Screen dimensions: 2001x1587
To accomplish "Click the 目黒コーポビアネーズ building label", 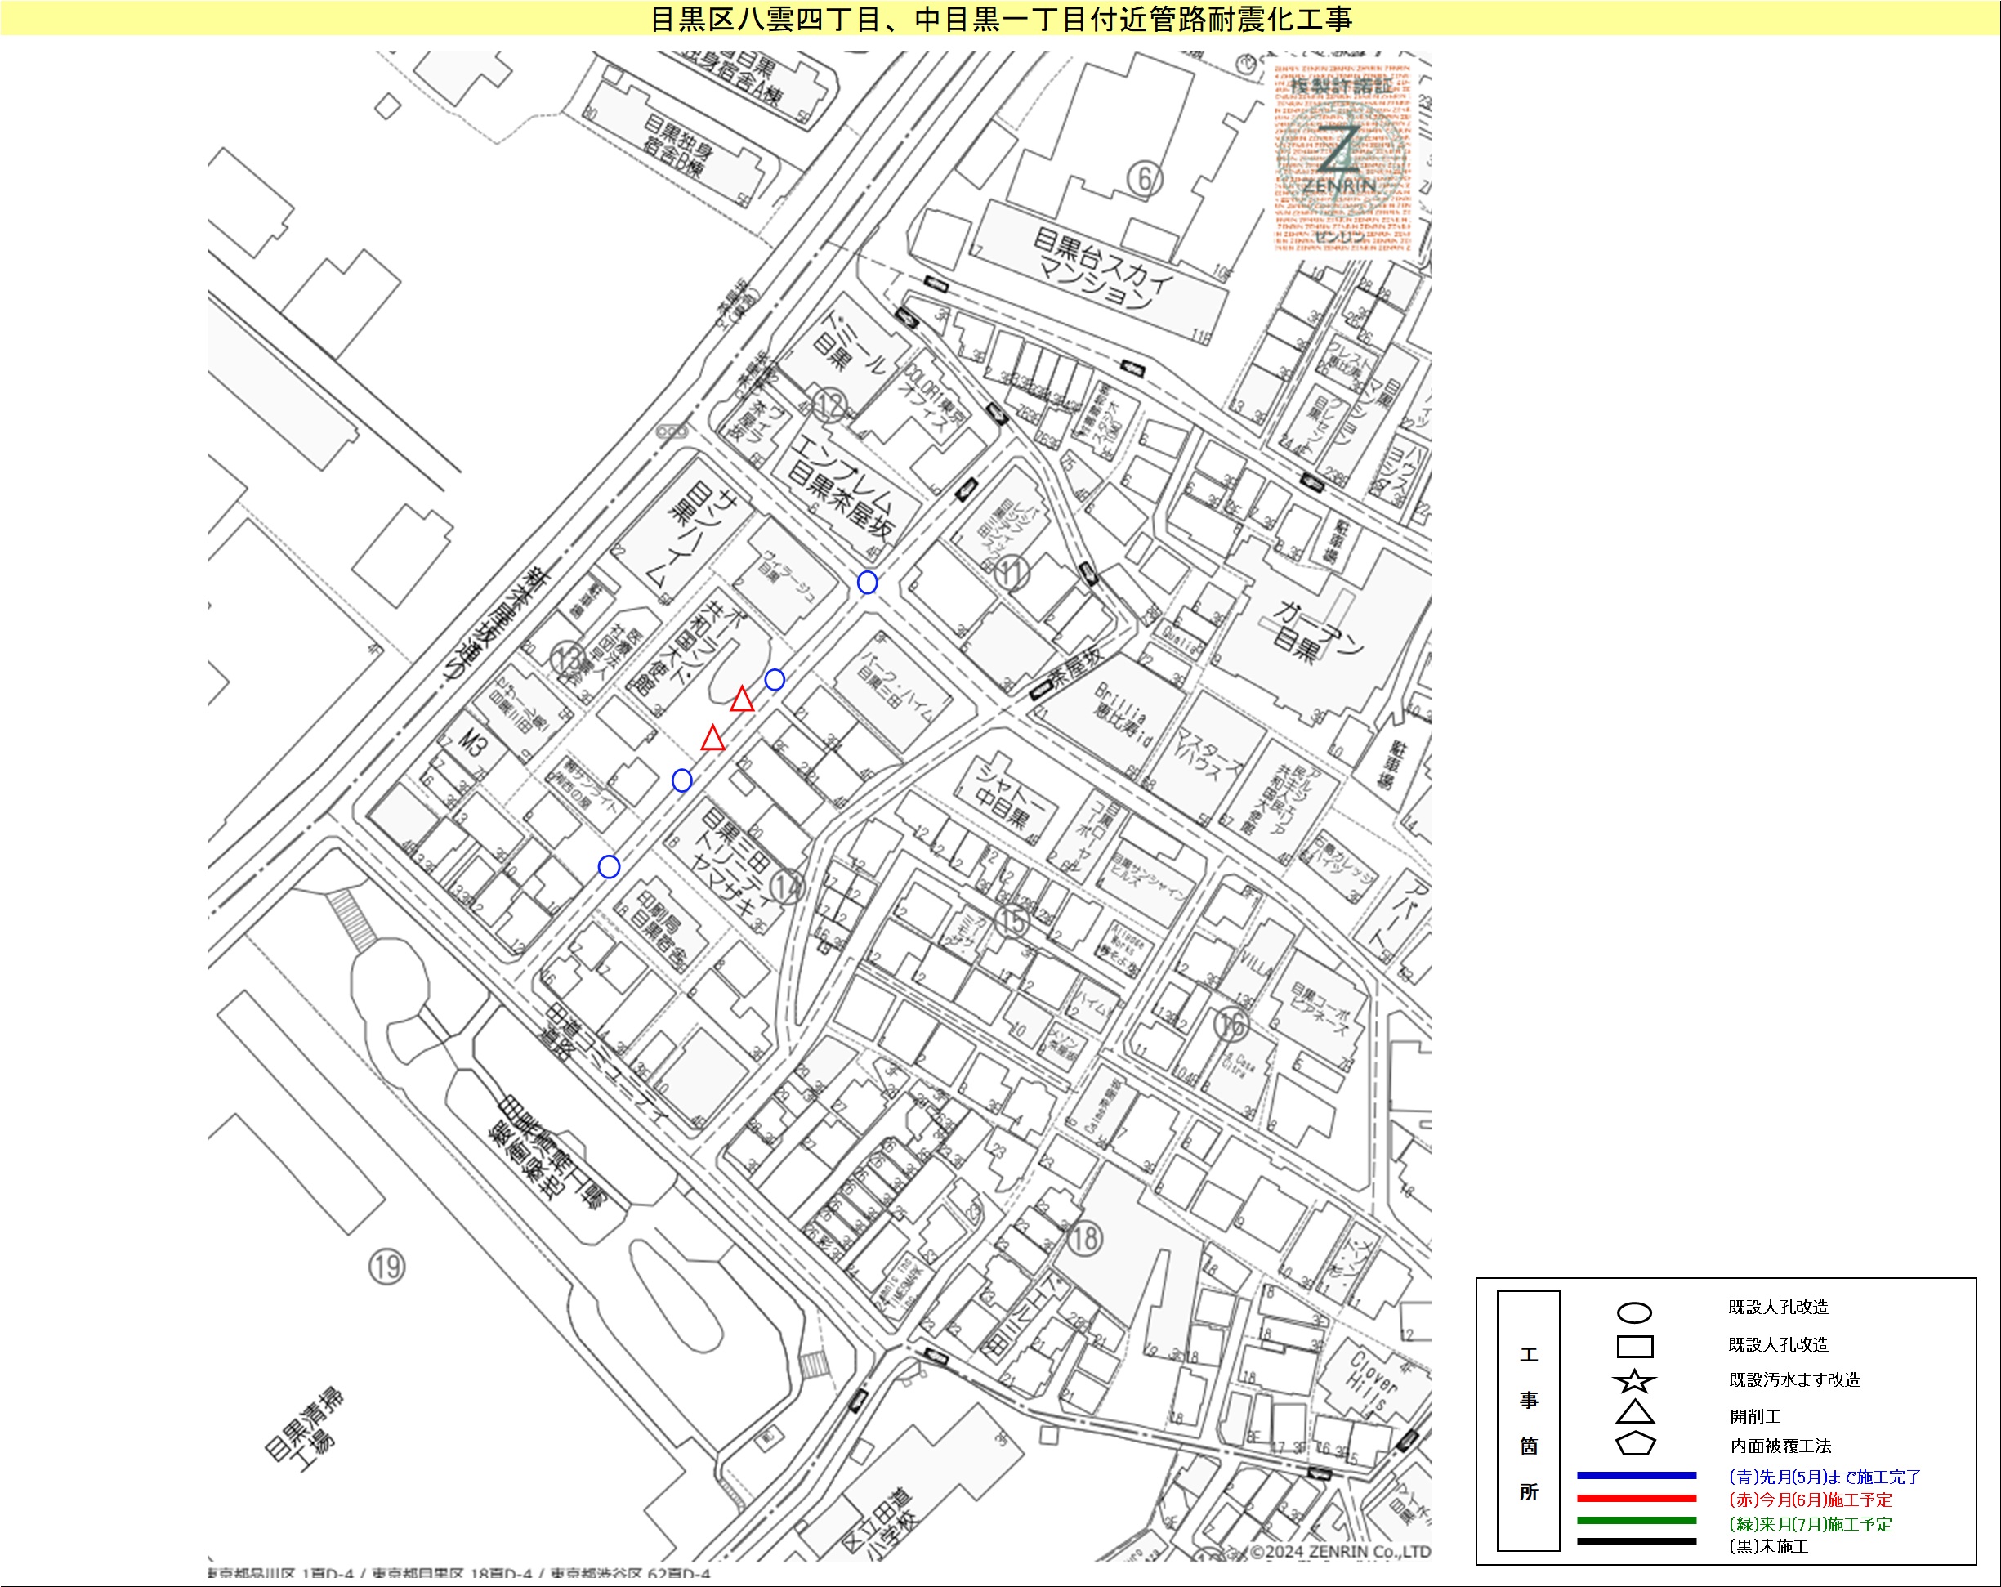I will click(x=1320, y=1011).
